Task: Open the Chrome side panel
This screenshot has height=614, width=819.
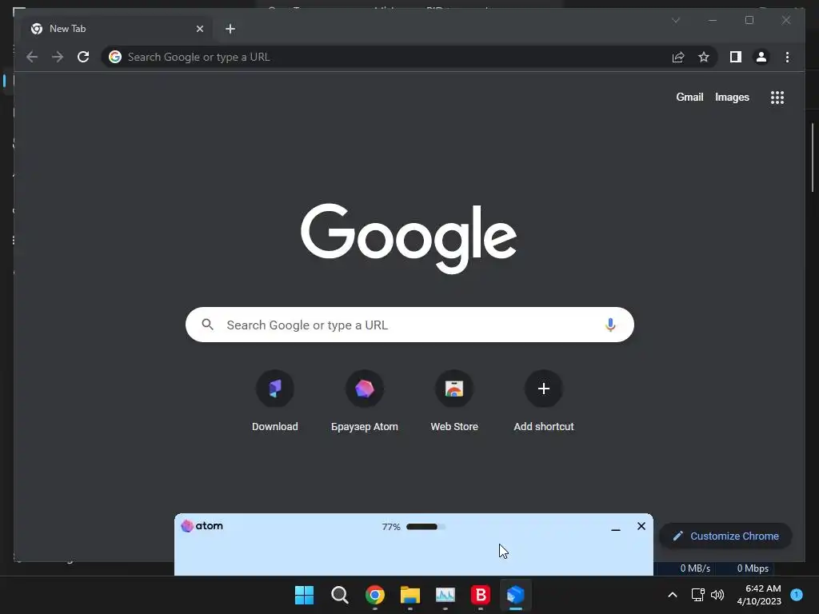Action: click(736, 57)
